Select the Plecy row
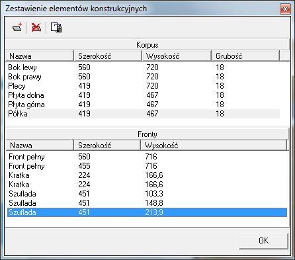The width and height of the screenshot is (295, 260). tap(144, 86)
